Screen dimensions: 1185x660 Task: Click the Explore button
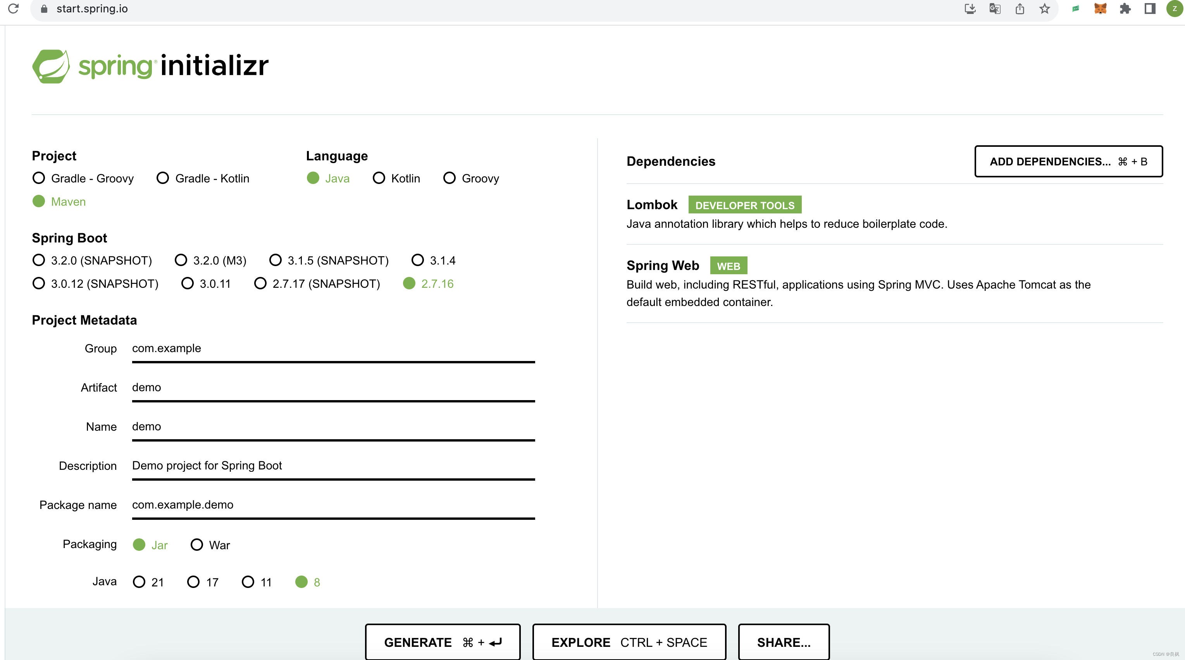pyautogui.click(x=629, y=642)
